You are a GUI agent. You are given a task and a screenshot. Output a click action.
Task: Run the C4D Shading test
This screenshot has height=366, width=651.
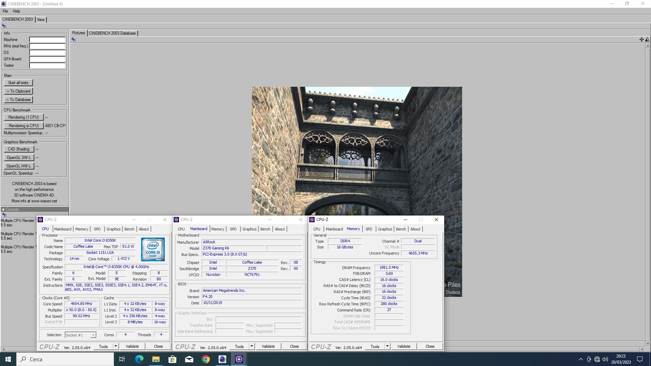point(19,149)
